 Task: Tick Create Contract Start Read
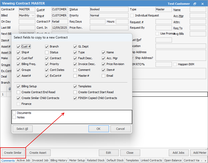pyautogui.click(x=75, y=92)
